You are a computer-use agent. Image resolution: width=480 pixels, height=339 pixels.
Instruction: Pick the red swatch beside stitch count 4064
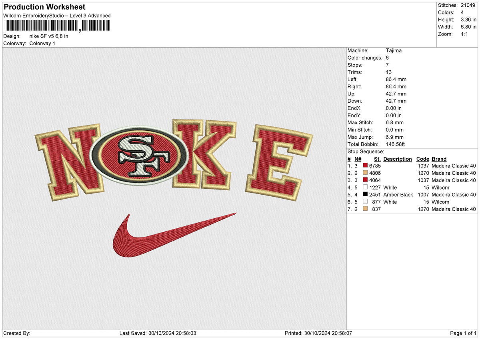click(365, 180)
